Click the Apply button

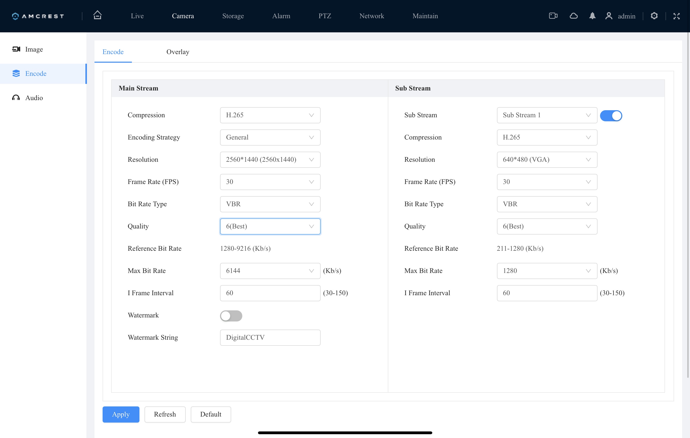(121, 414)
